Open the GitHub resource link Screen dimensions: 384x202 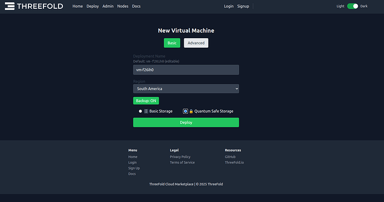tap(230, 157)
